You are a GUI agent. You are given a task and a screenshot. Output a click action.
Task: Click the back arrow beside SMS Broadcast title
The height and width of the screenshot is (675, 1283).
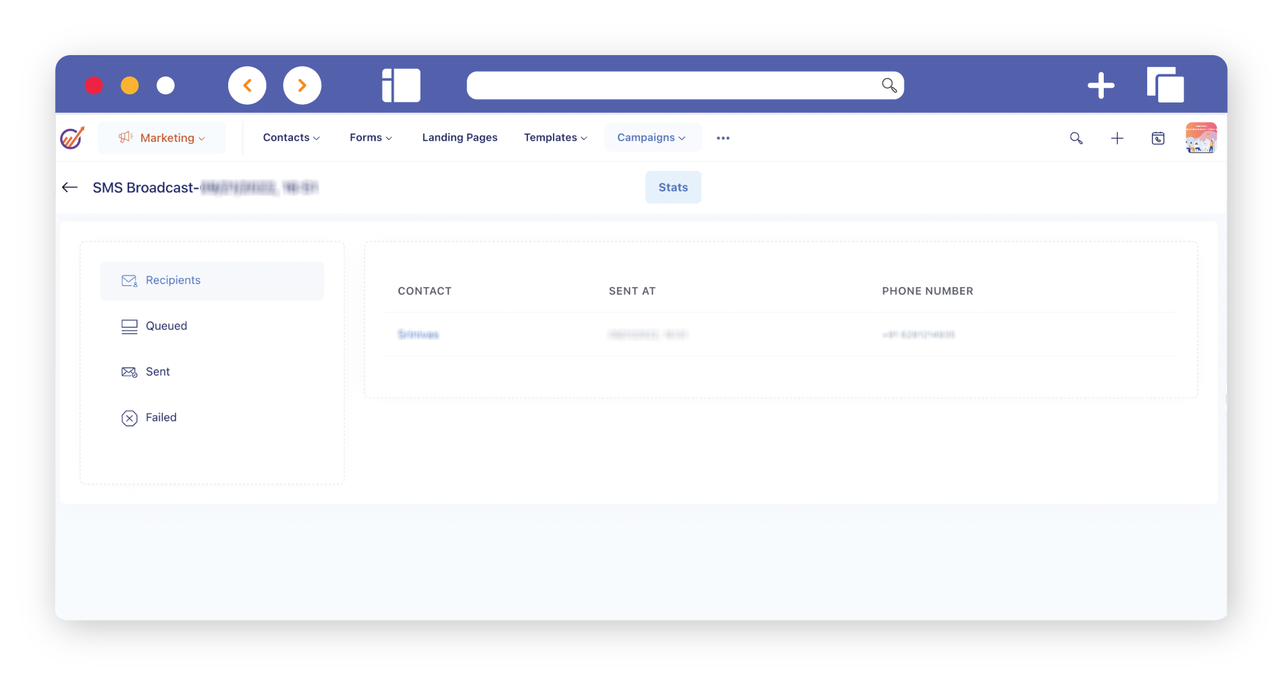[x=70, y=187]
